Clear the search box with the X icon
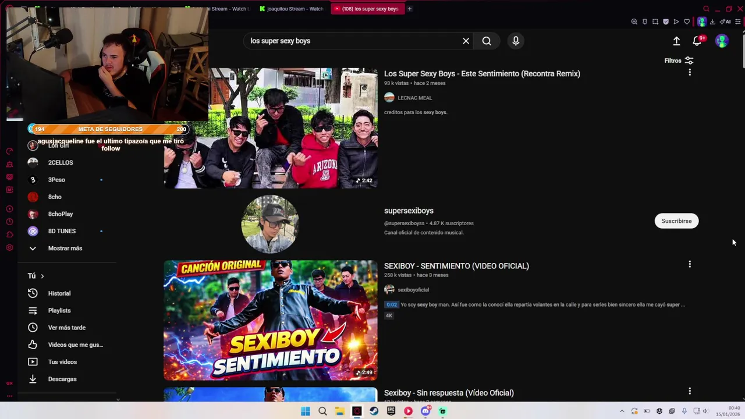Screen dimensions: 745x419 tap(466, 41)
